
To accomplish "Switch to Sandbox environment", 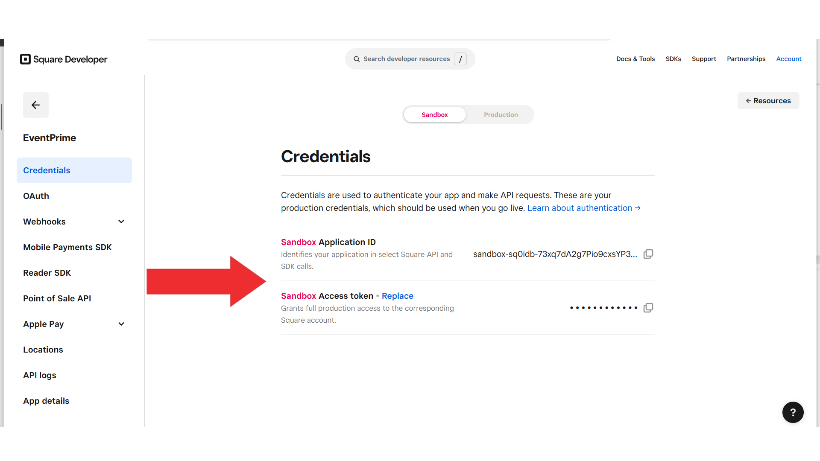I will (x=434, y=115).
